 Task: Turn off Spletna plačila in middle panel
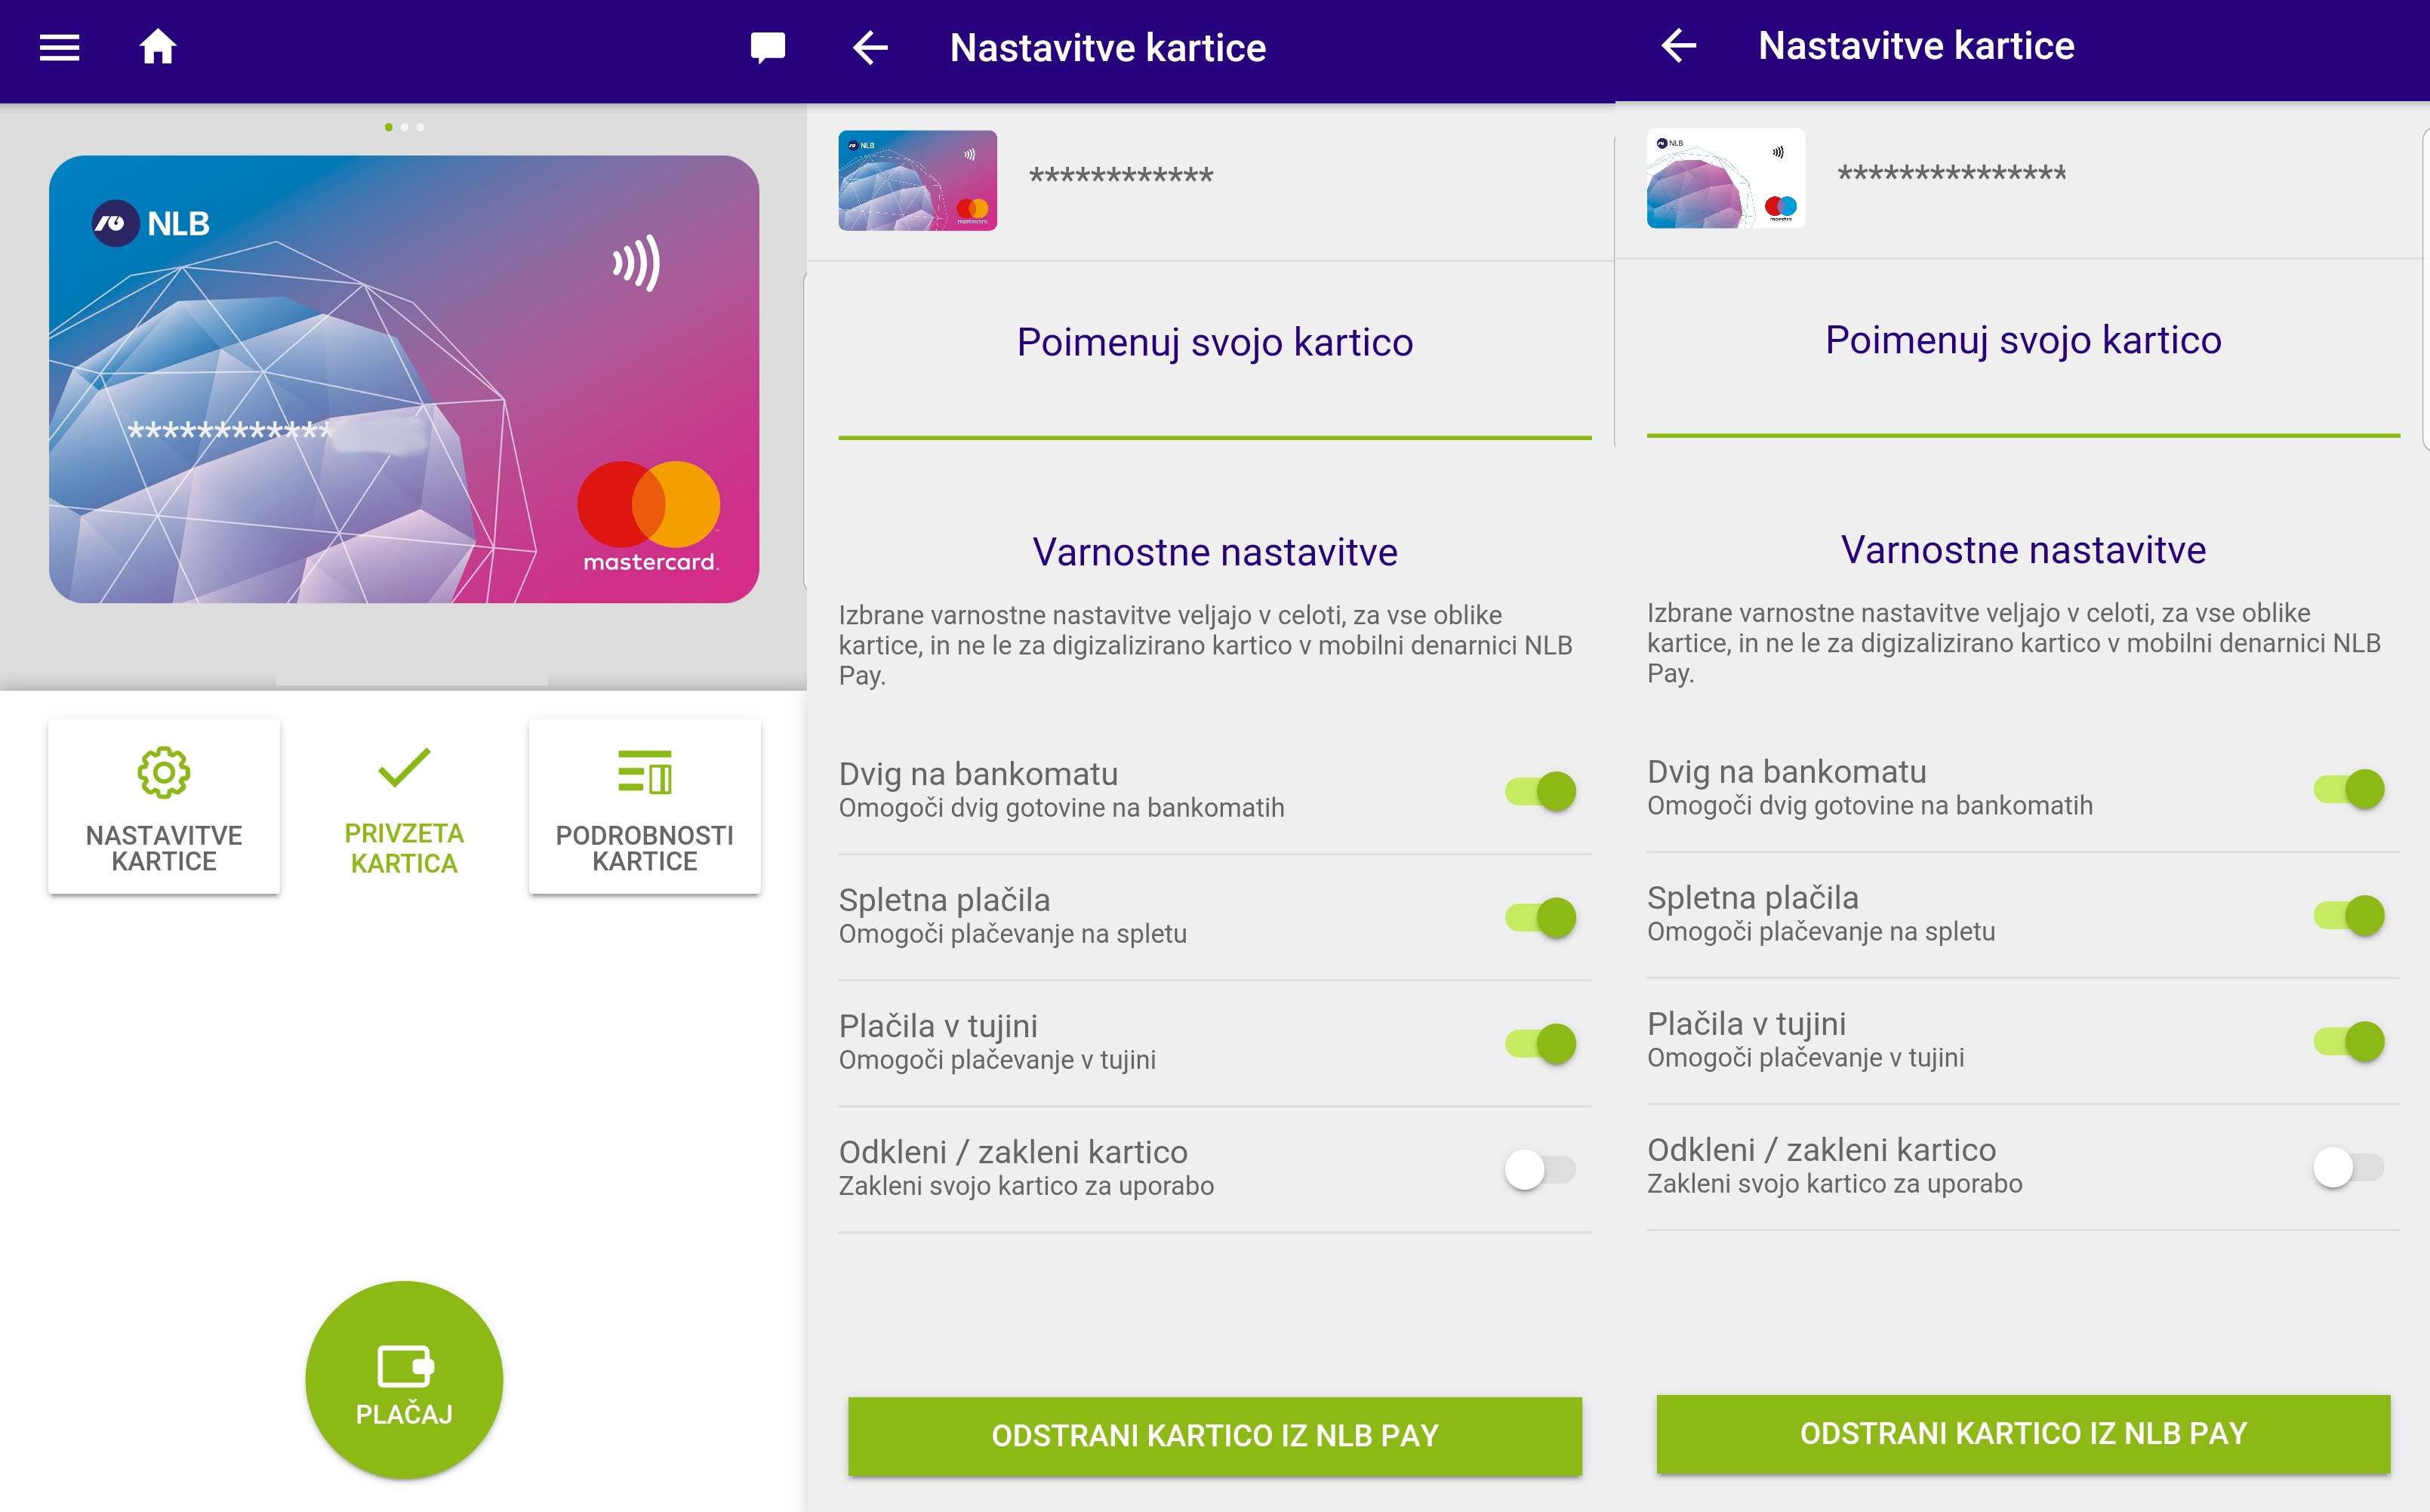tap(1541, 917)
